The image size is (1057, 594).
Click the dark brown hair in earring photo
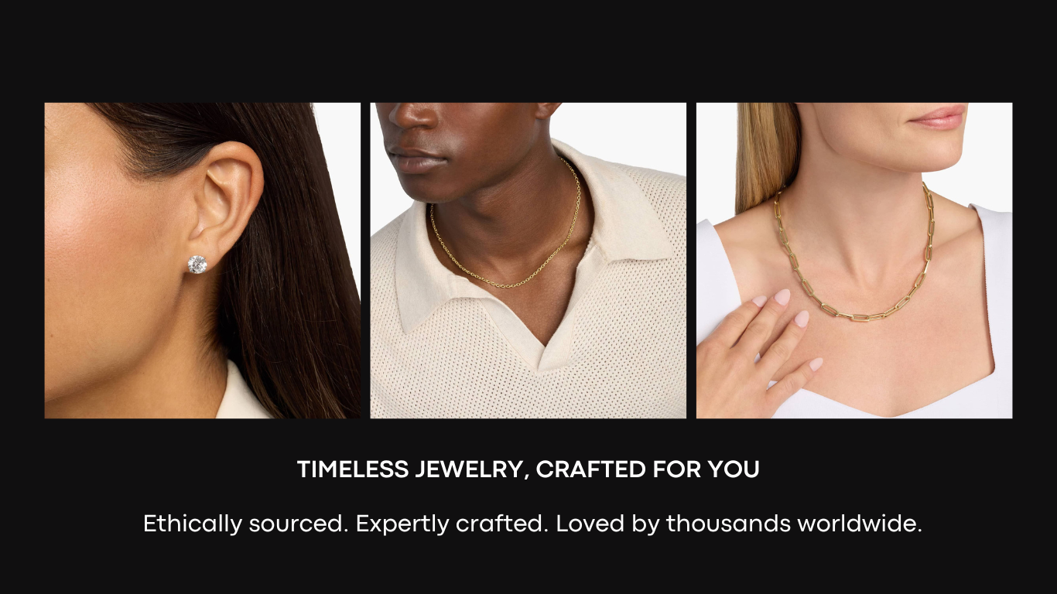tap(294, 263)
